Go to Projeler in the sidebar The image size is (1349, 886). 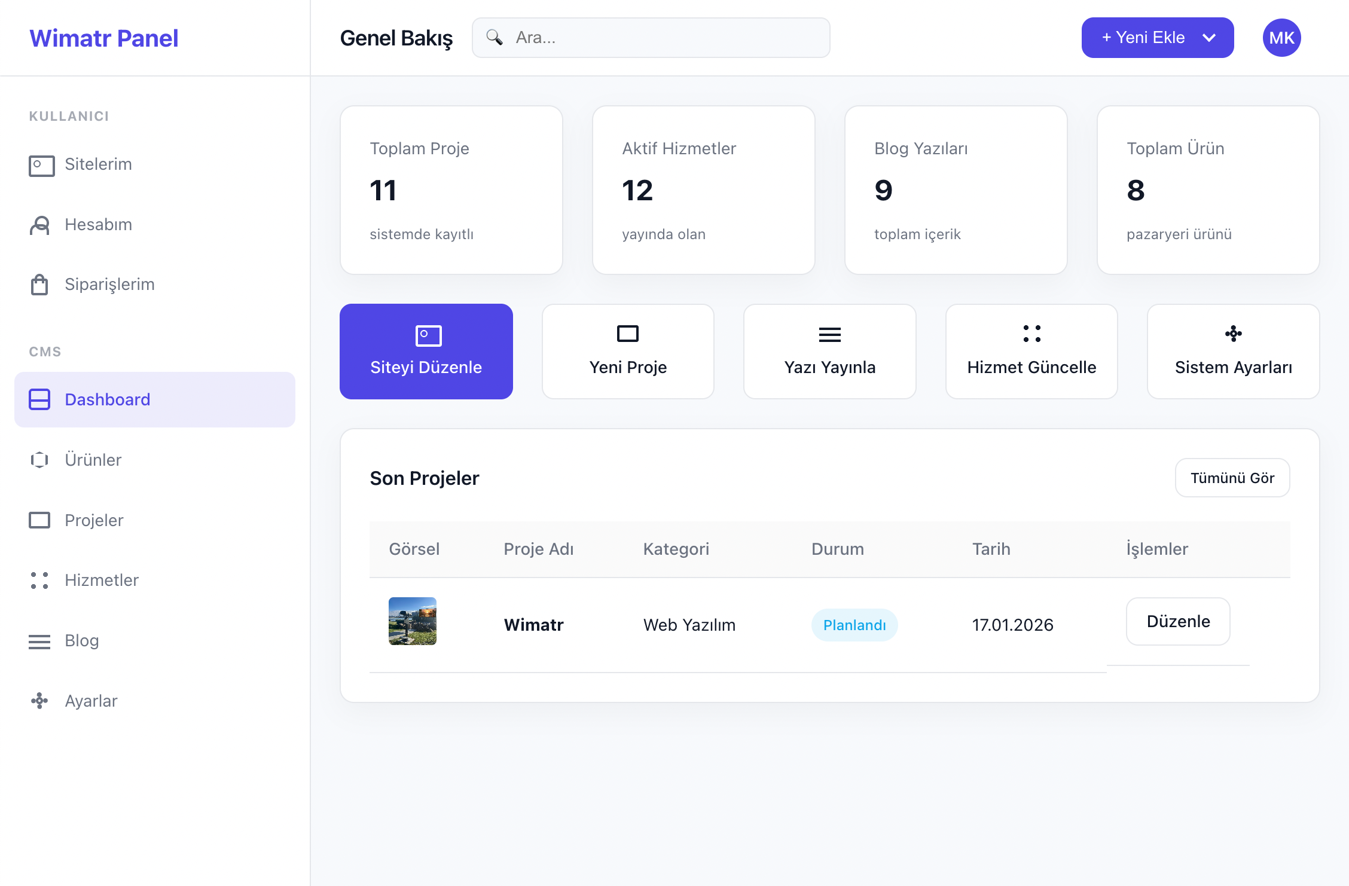(x=94, y=520)
